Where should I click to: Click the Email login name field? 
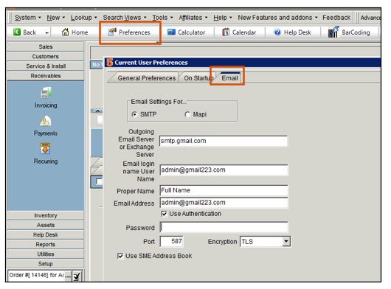click(x=224, y=170)
